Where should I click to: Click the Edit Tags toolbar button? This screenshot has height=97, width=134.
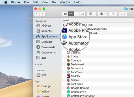pyautogui.click(x=123, y=14)
